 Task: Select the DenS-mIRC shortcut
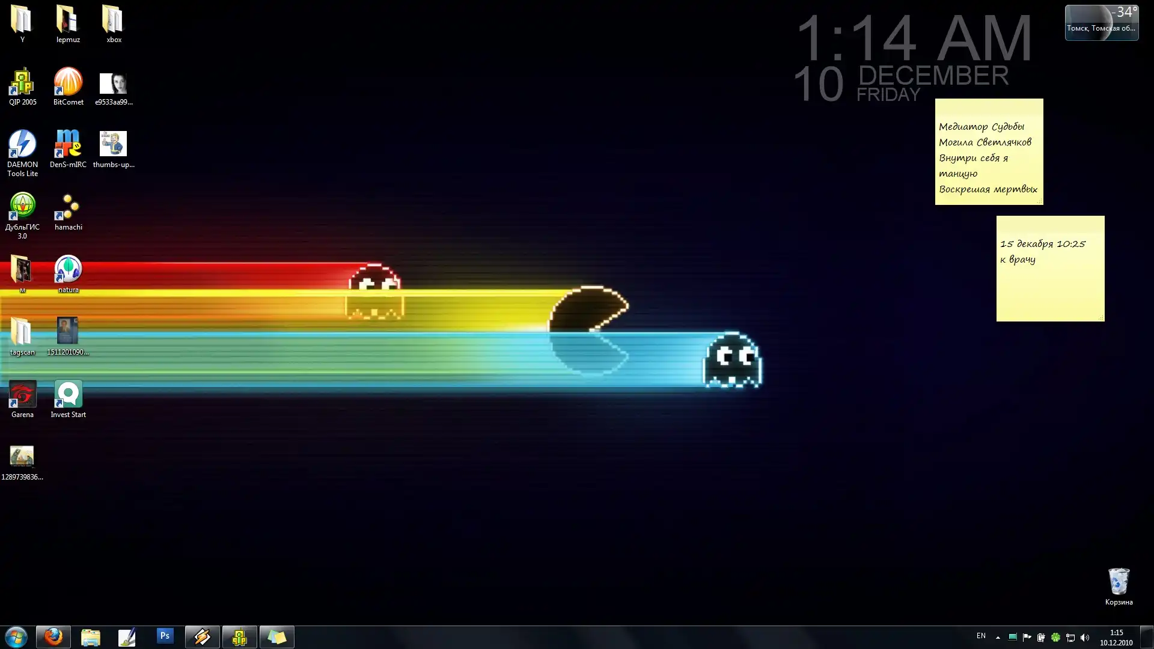click(x=68, y=145)
